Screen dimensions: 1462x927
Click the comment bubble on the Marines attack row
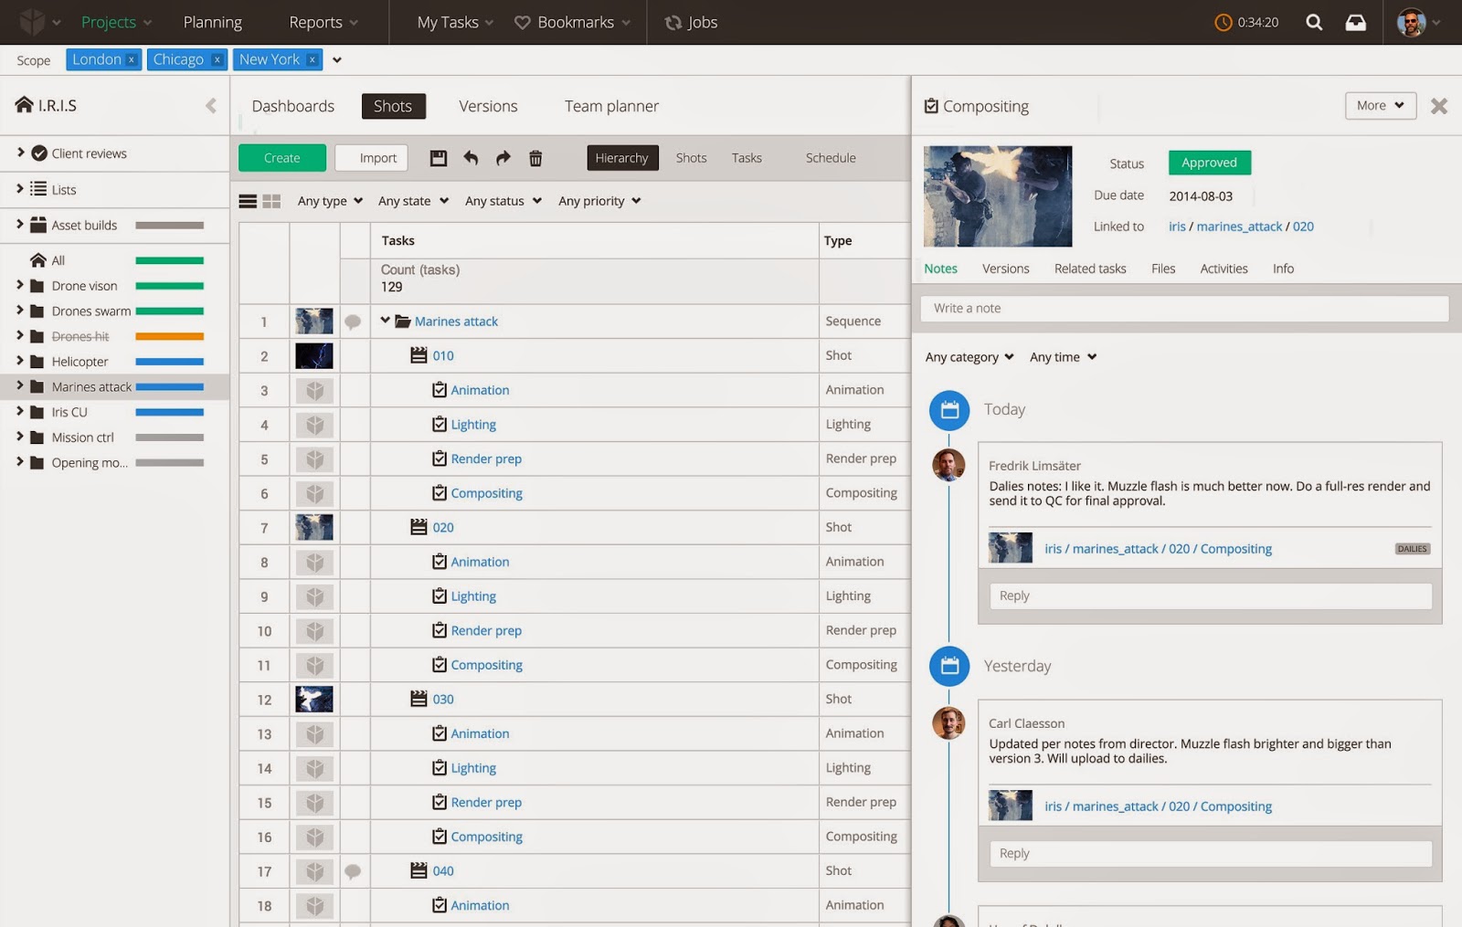point(355,321)
